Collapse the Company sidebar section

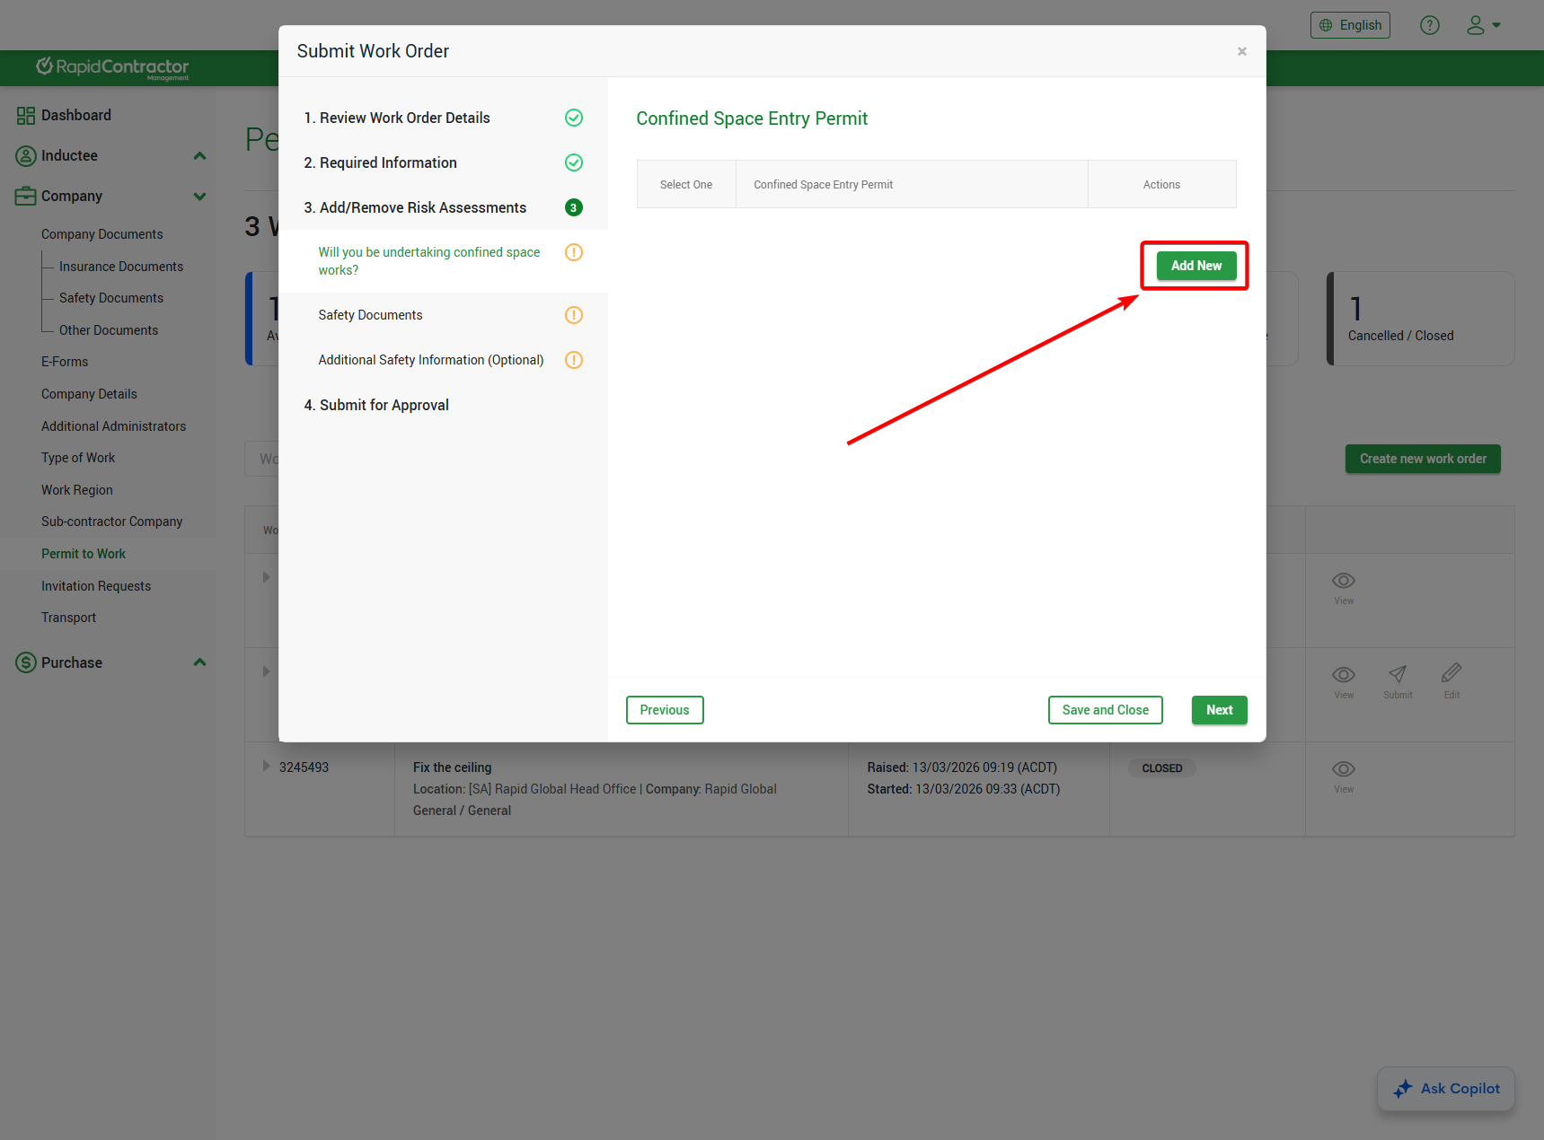pyautogui.click(x=199, y=197)
